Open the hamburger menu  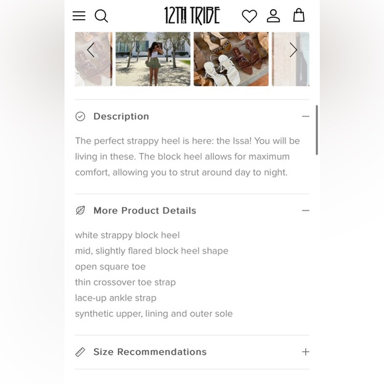tap(79, 16)
